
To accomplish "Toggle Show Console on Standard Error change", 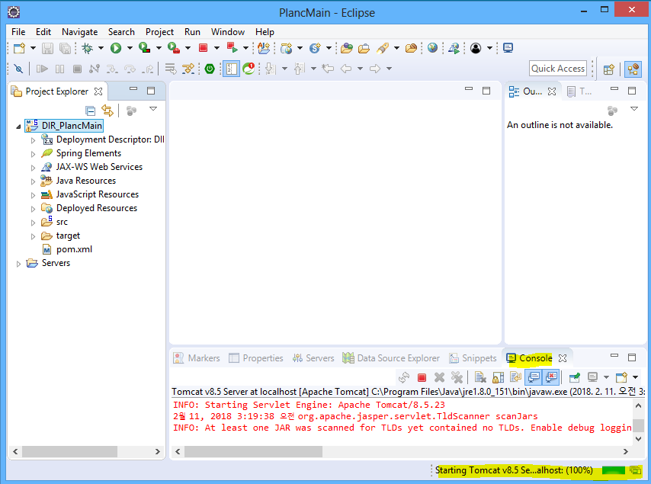I will 551,377.
